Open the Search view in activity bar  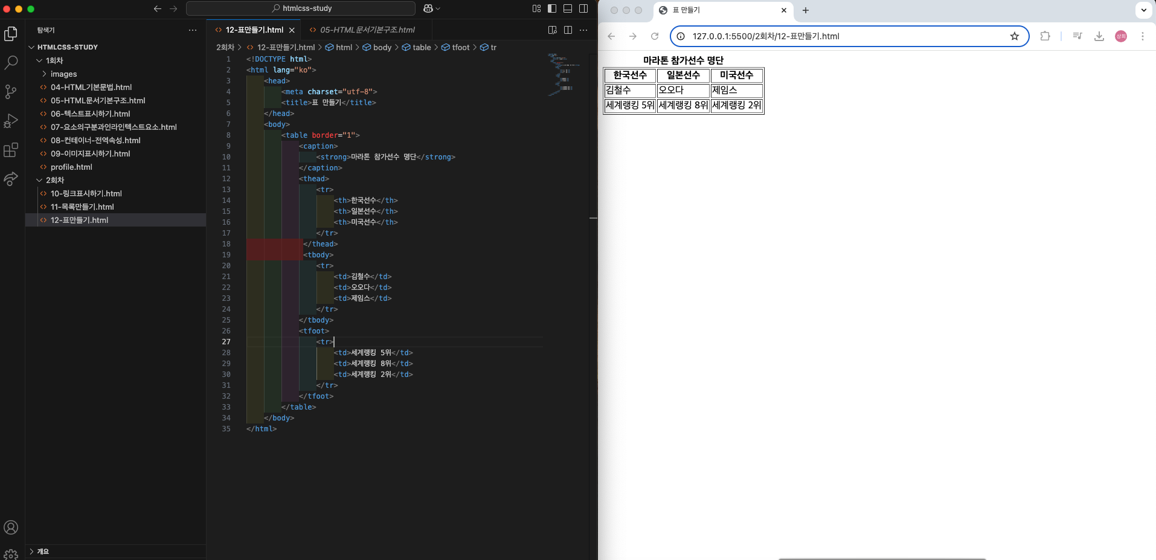(11, 62)
